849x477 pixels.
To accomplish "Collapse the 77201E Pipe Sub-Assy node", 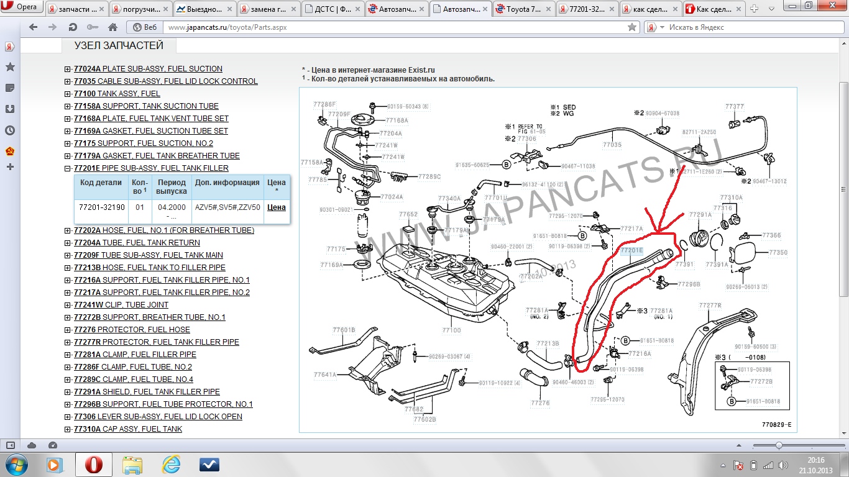I will tap(68, 168).
